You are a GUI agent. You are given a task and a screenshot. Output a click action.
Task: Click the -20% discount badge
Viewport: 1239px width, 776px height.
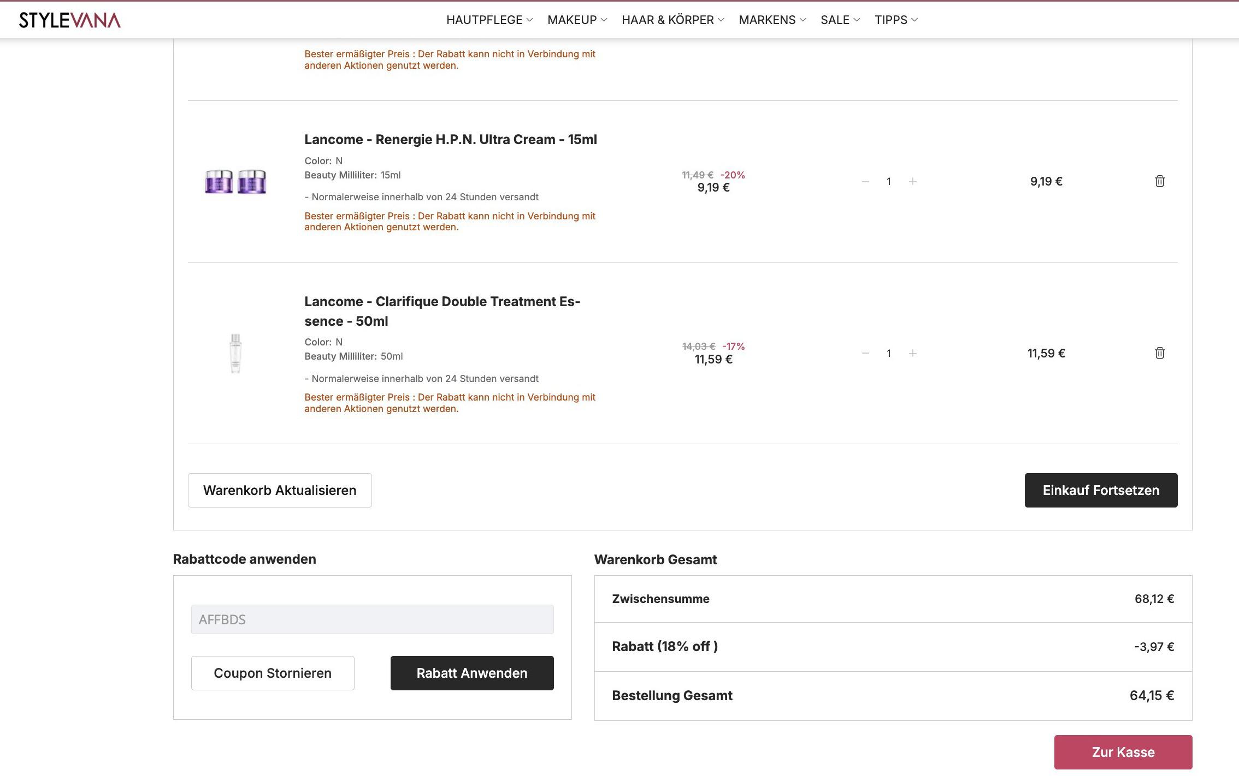pos(733,175)
